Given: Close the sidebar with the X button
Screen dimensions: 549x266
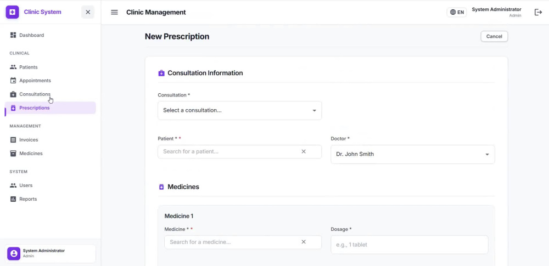Looking at the screenshot, I should pos(88,12).
